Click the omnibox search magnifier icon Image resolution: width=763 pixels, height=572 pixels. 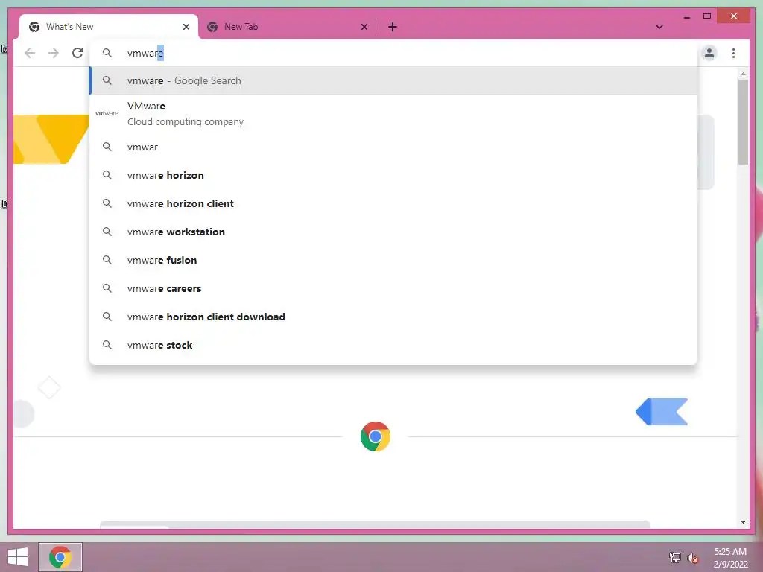click(107, 53)
